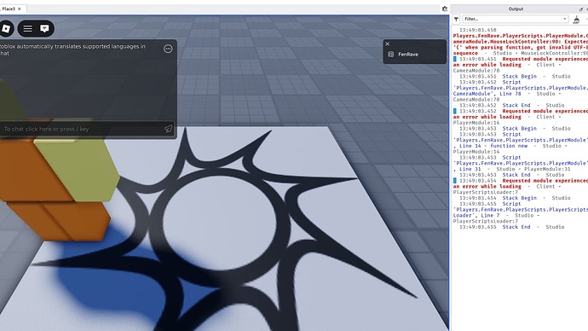Close the player list with its X
This screenshot has height=331, width=588.
pyautogui.click(x=388, y=44)
